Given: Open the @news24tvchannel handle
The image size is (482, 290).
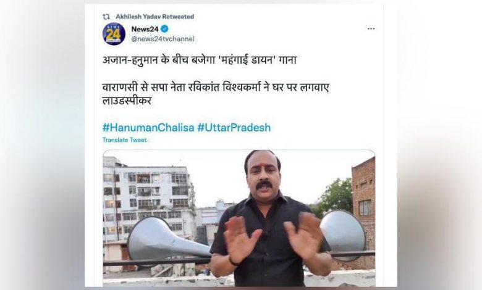Looking at the screenshot, I should click(163, 39).
